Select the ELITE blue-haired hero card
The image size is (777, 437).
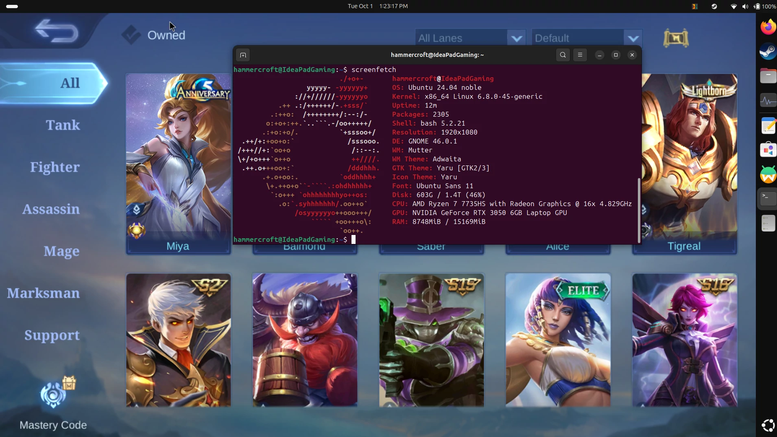point(558,340)
